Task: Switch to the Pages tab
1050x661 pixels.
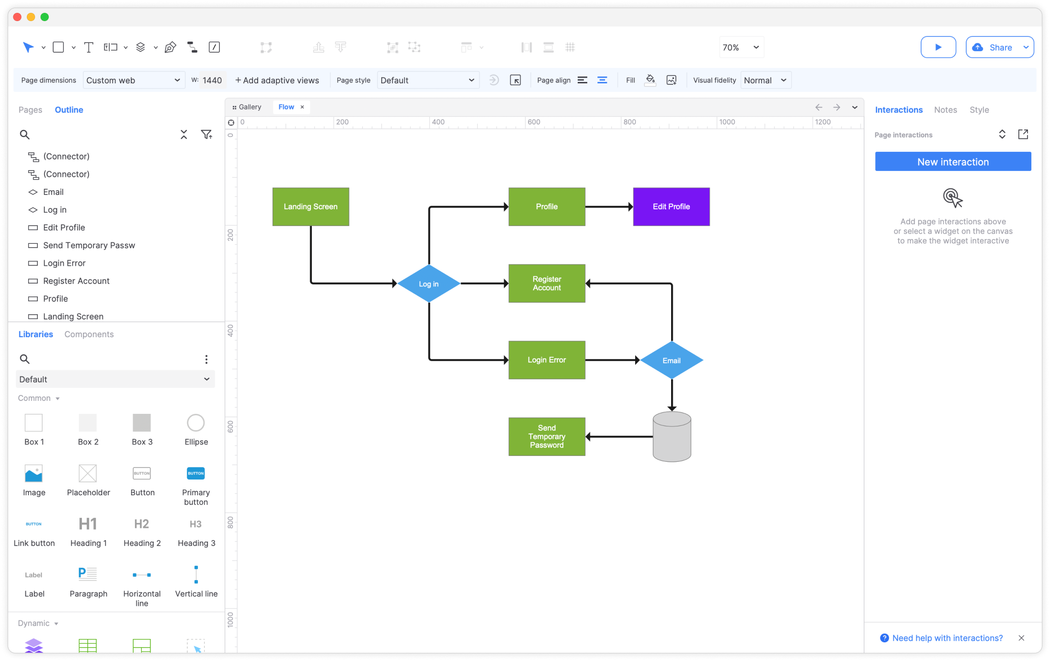Action: tap(30, 110)
